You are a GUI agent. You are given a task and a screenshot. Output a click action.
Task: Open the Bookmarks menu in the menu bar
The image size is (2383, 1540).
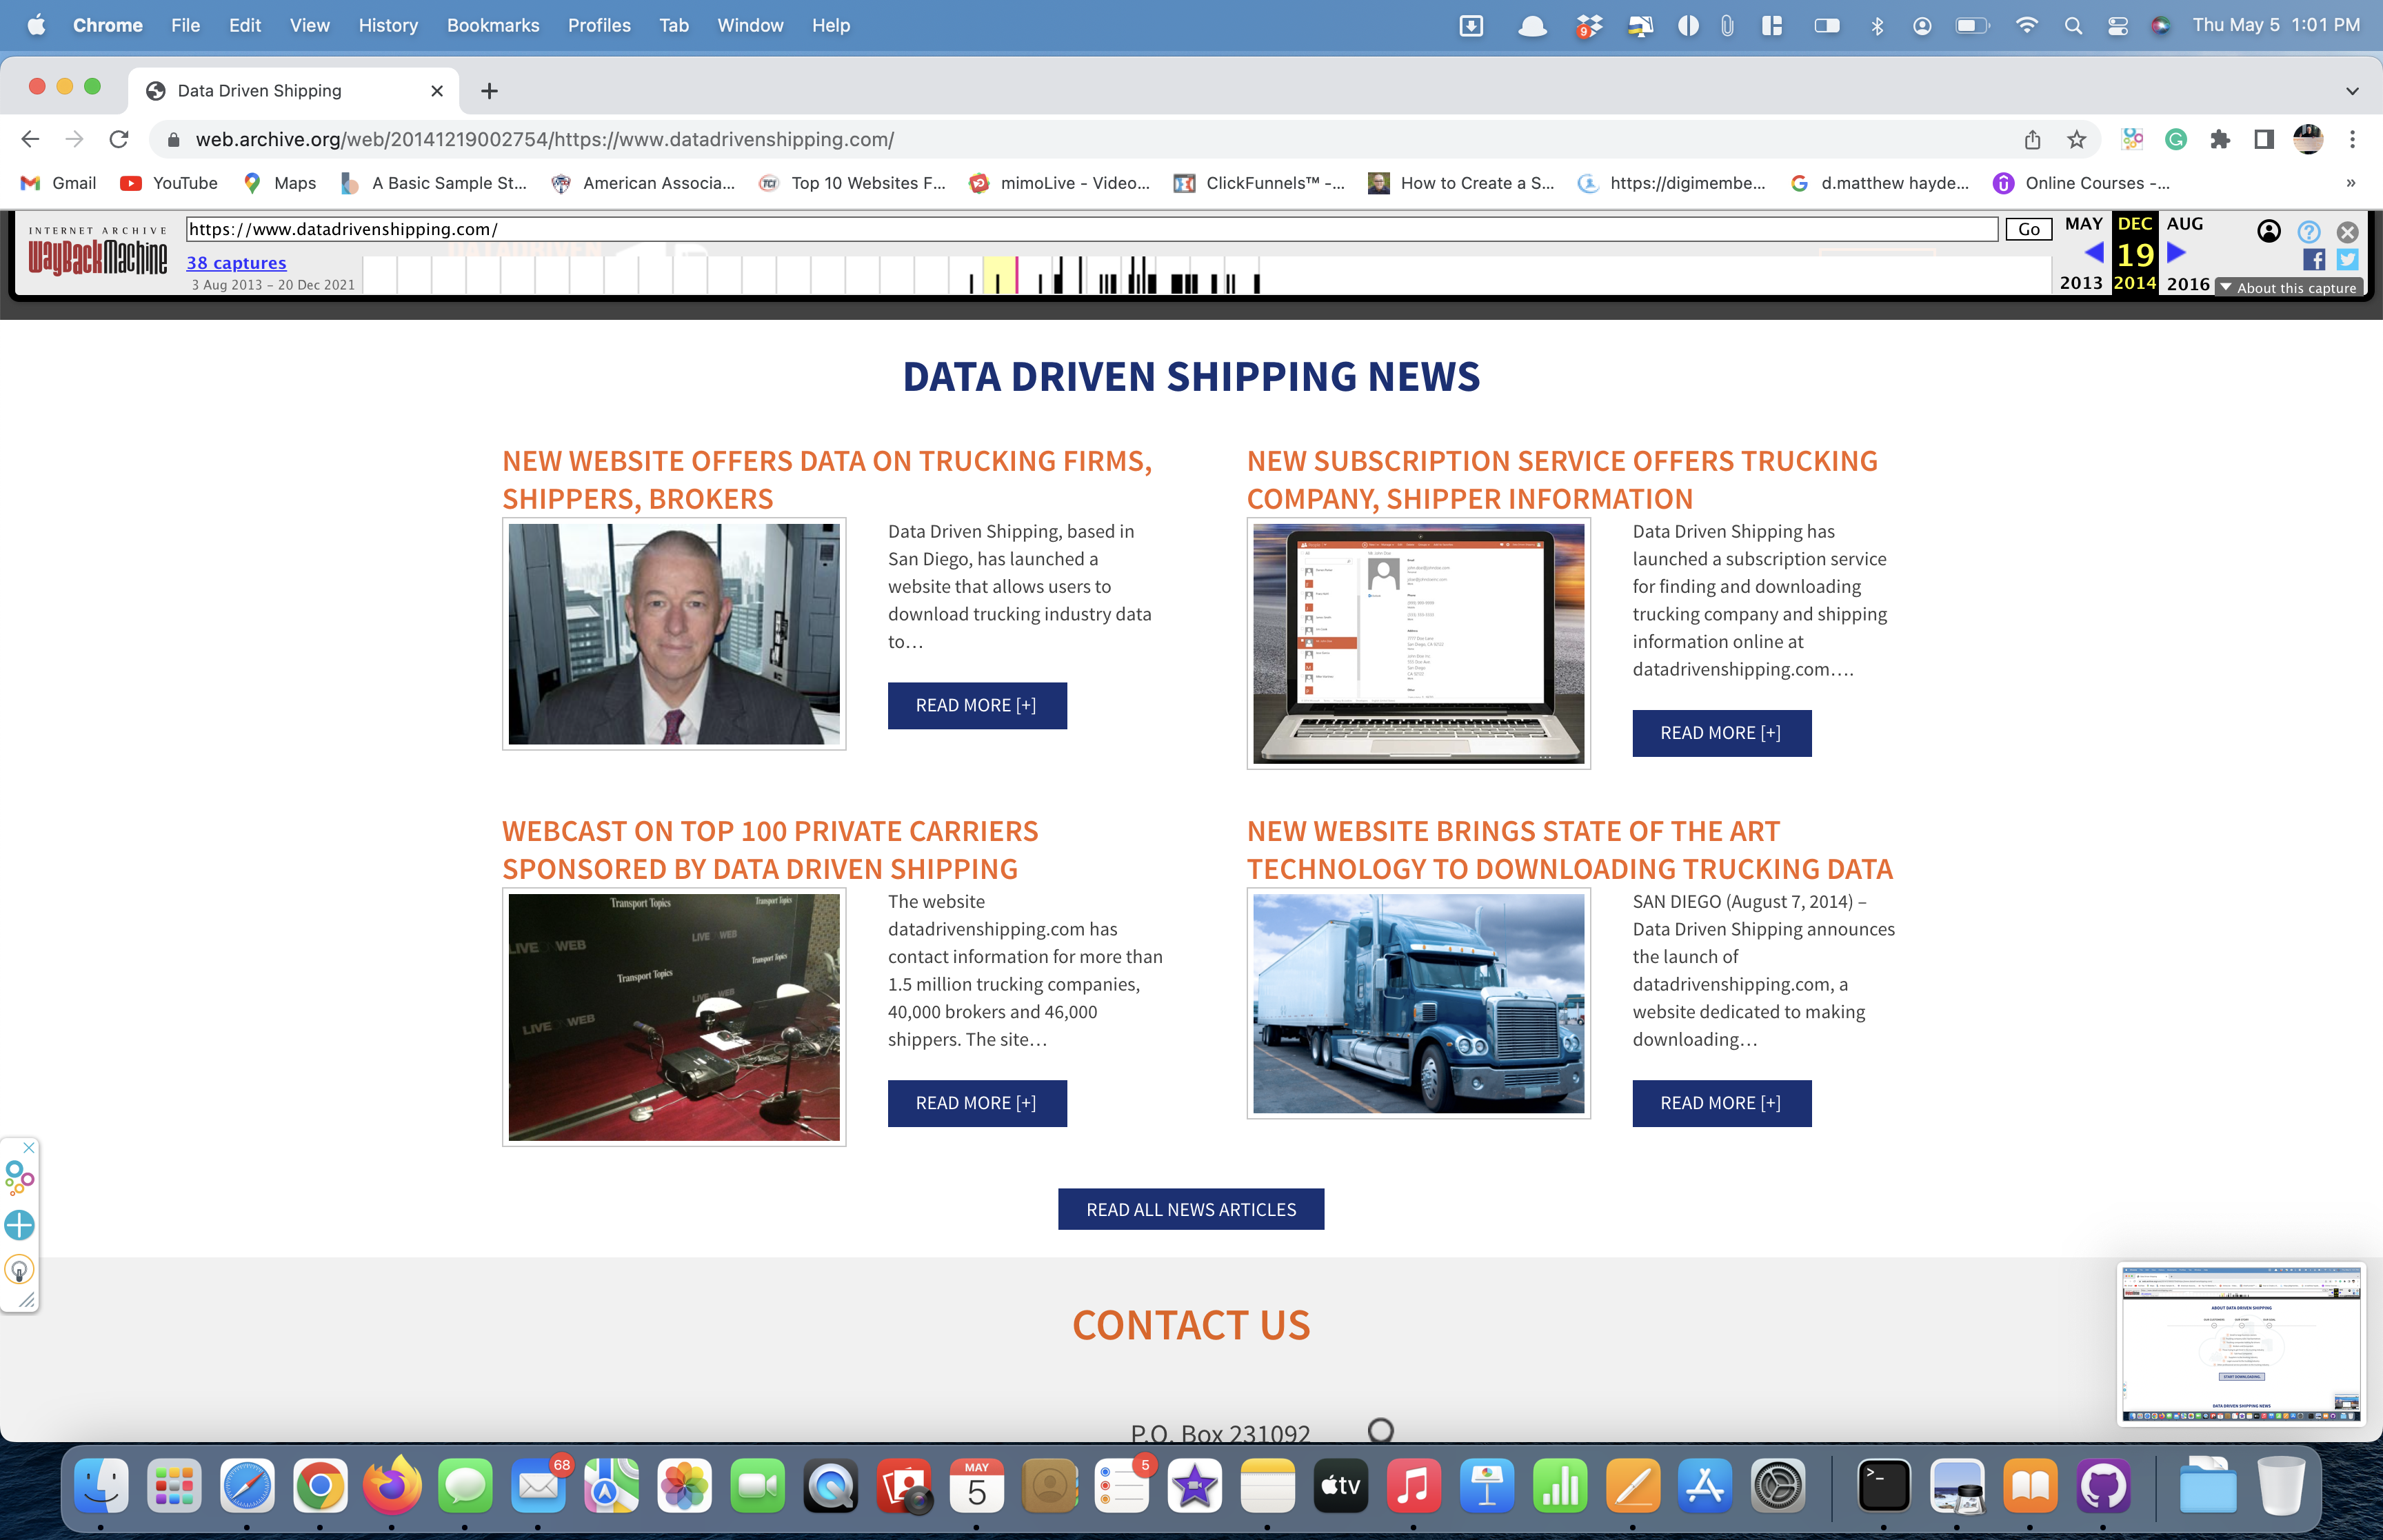(x=492, y=26)
